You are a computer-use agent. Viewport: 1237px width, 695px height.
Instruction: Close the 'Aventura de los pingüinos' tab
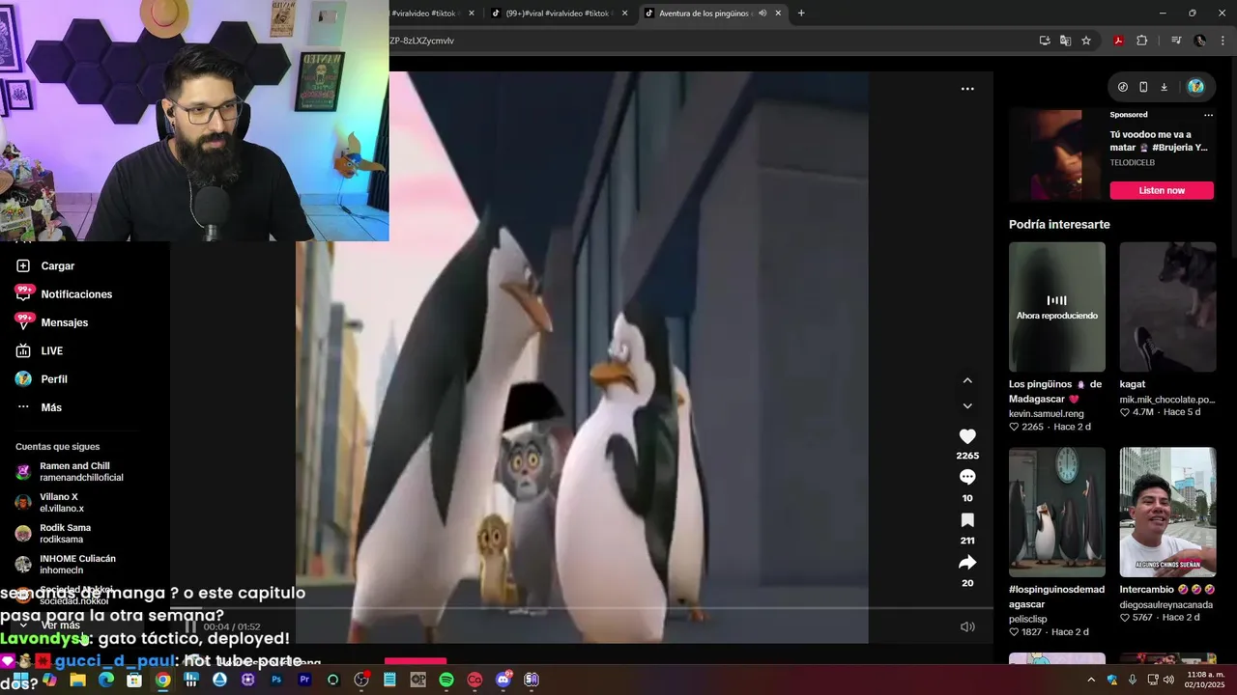click(778, 14)
